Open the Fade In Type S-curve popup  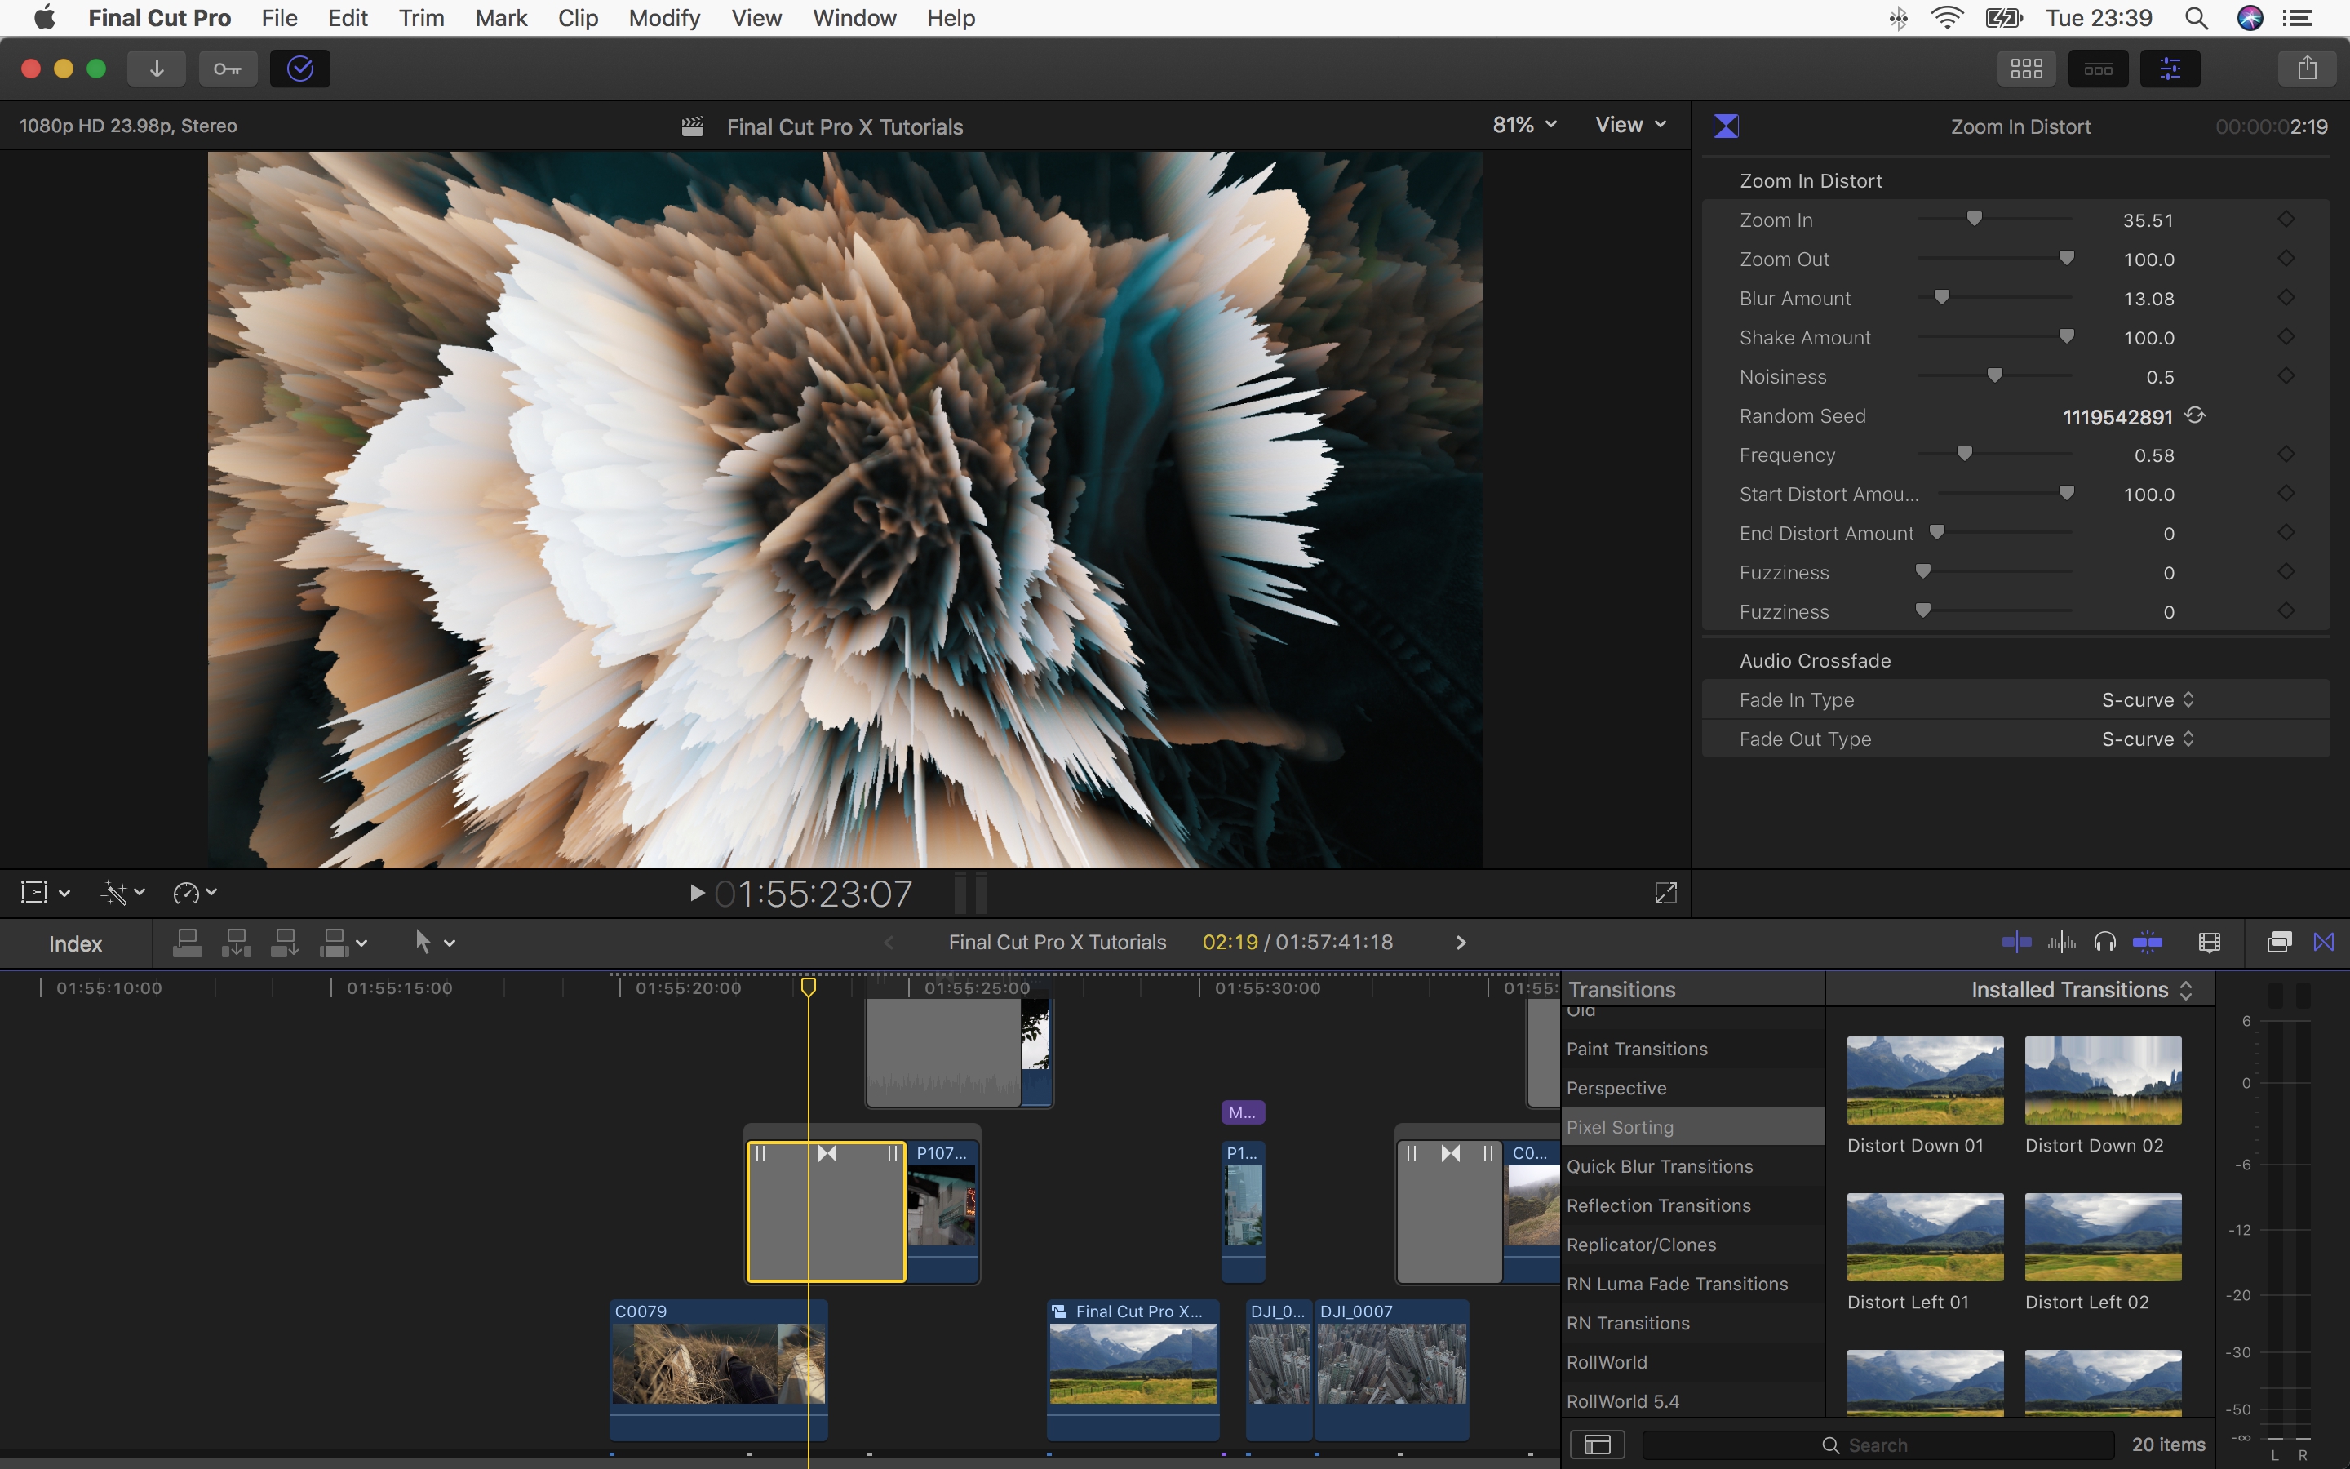(2147, 699)
